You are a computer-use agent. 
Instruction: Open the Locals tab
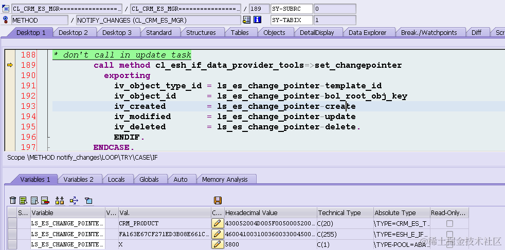pos(116,179)
